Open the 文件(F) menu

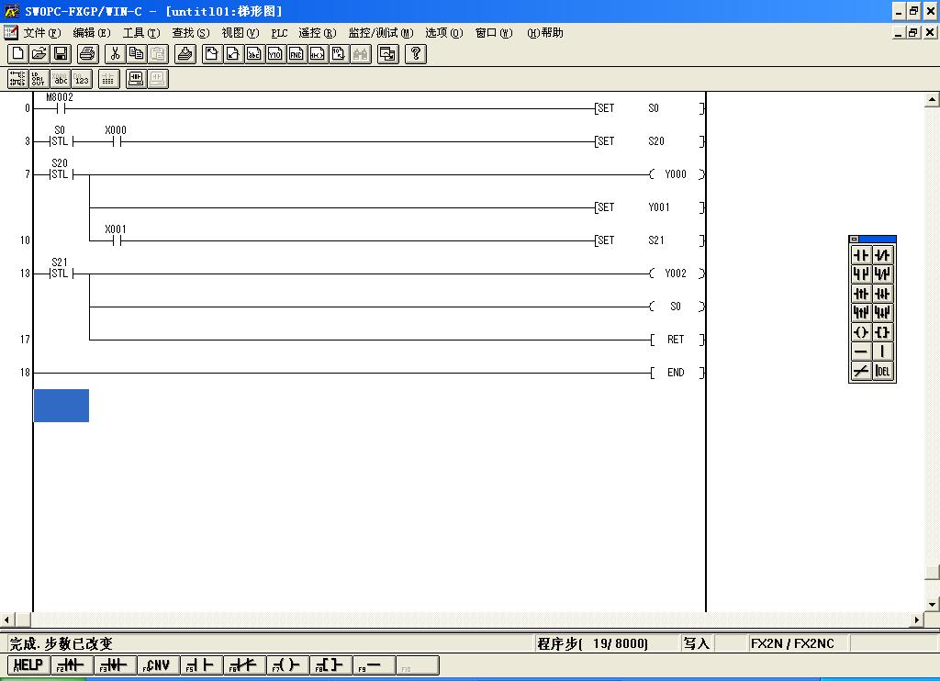click(x=41, y=33)
